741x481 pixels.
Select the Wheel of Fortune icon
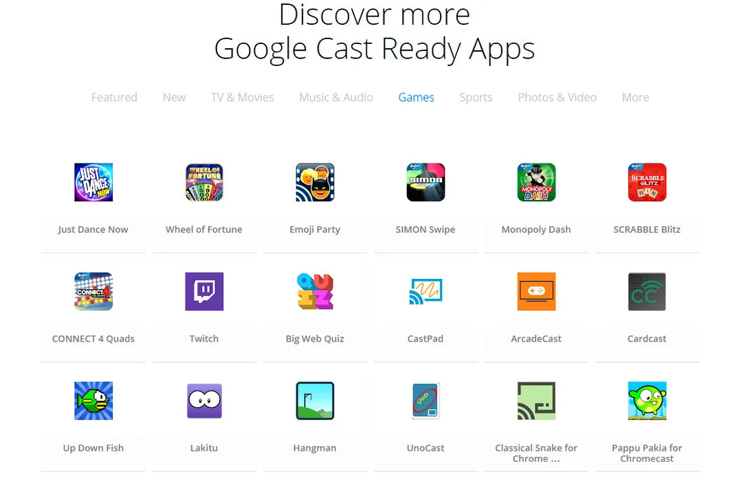tap(204, 182)
